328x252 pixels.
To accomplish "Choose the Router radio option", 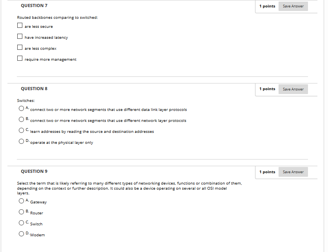I will (x=21, y=212).
